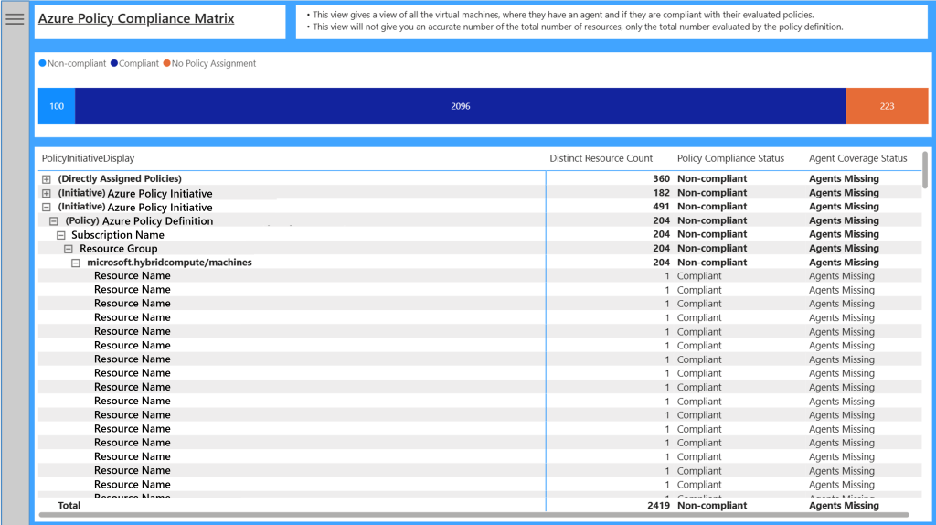Click the Non-compliant legend dot
The width and height of the screenshot is (936, 525).
click(42, 64)
